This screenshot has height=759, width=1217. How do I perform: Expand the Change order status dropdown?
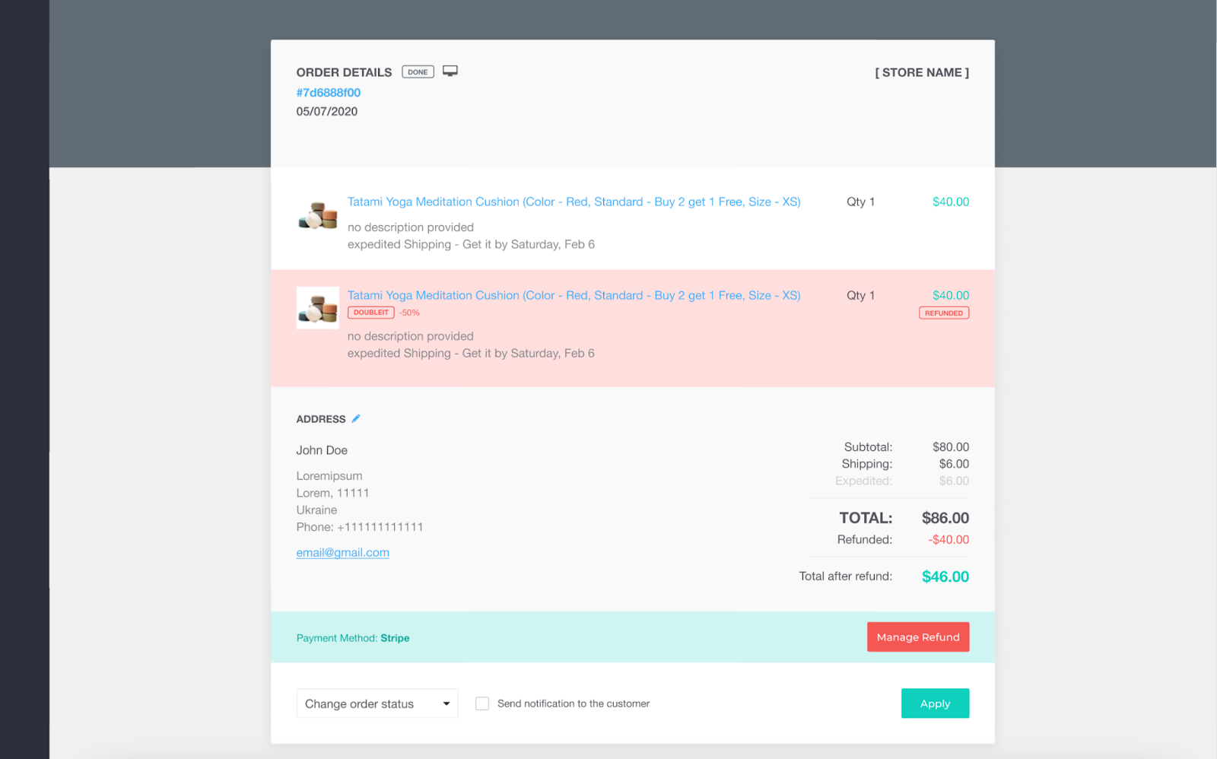377,703
